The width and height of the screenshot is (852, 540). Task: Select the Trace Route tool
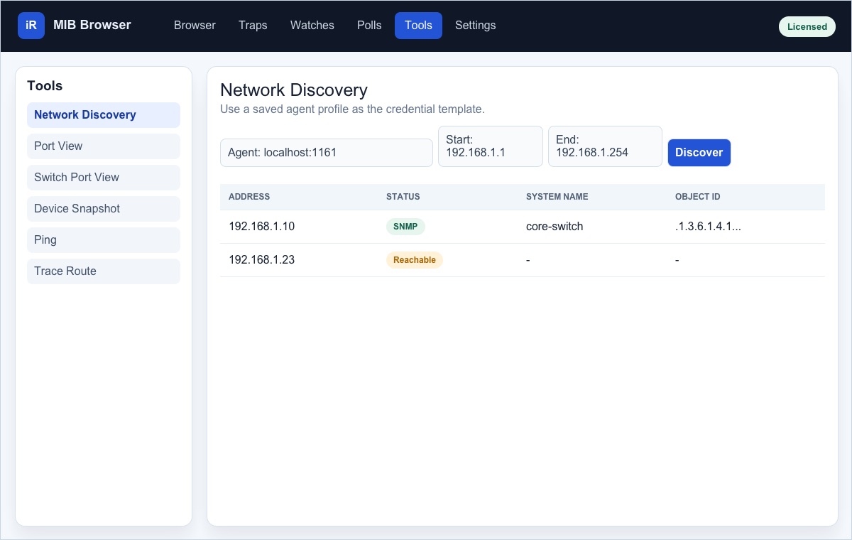[104, 271]
